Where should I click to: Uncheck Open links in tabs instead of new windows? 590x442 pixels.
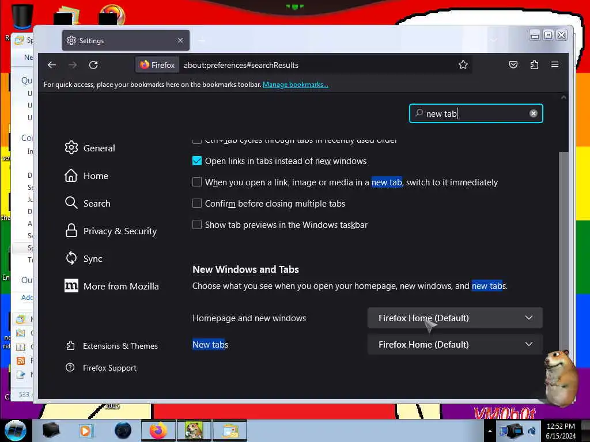pyautogui.click(x=197, y=161)
